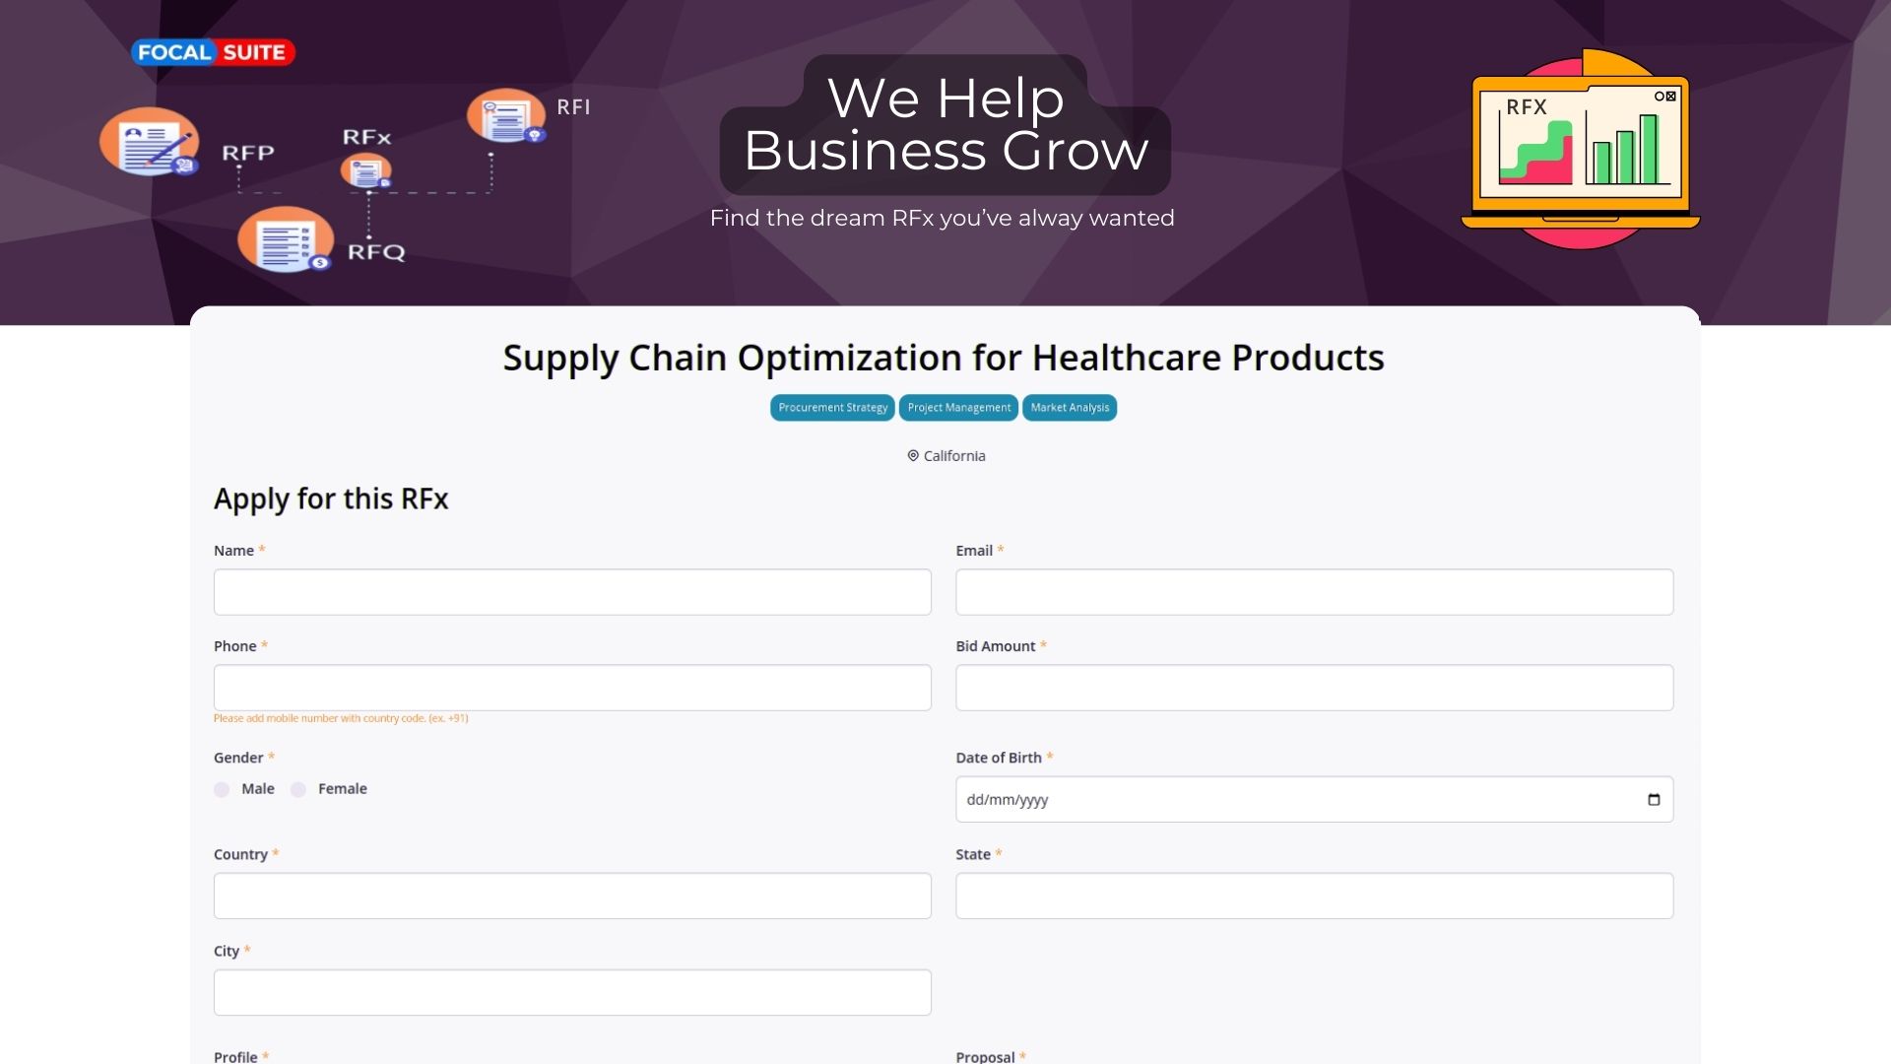Open the City field
1891x1064 pixels.
572,992
